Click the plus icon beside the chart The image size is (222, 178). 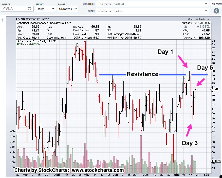(x=3, y=20)
